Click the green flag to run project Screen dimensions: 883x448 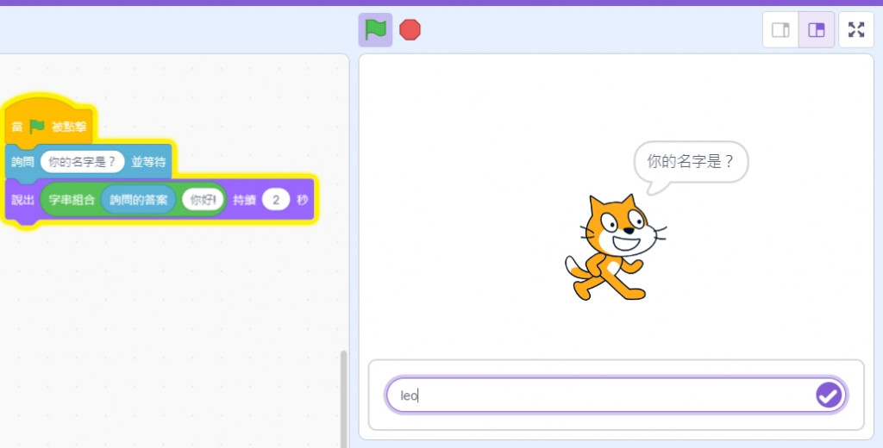point(375,30)
